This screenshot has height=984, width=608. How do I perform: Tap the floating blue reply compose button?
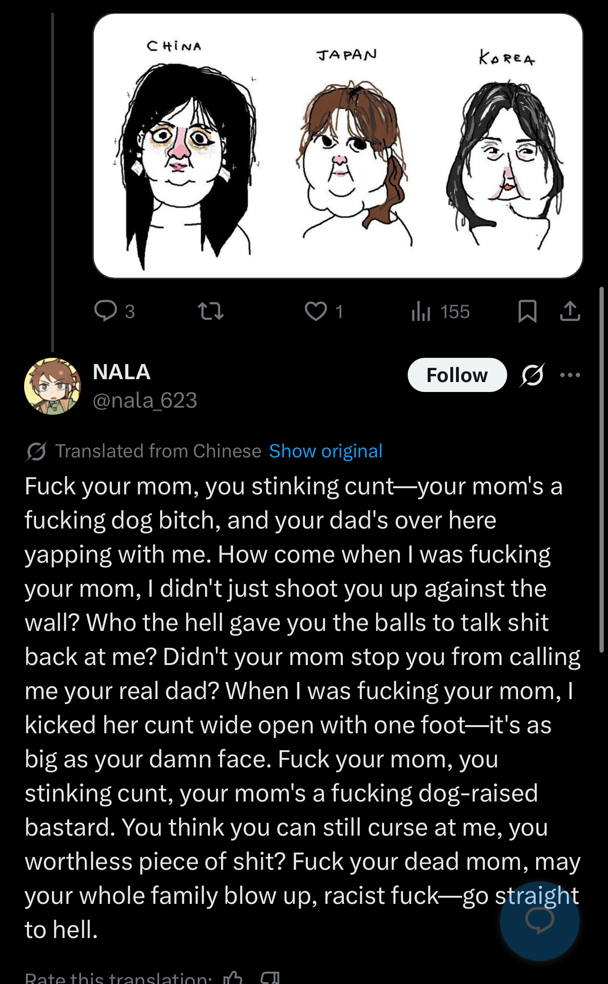click(539, 920)
